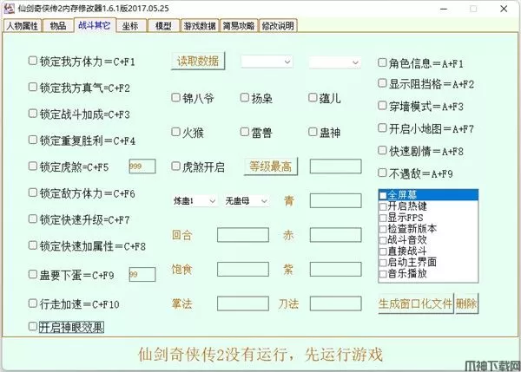
Task: Enable 虎煞开启 checkbox
Action: 175,166
